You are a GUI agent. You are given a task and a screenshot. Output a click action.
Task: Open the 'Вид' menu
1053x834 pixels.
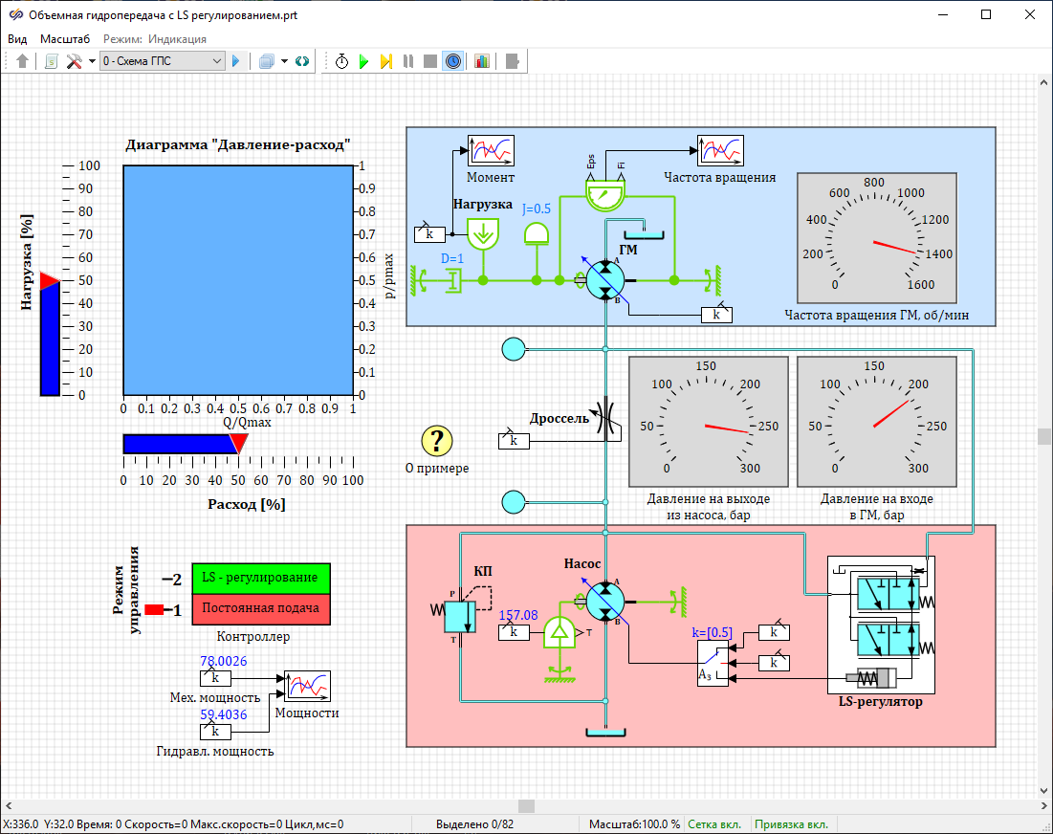(17, 39)
